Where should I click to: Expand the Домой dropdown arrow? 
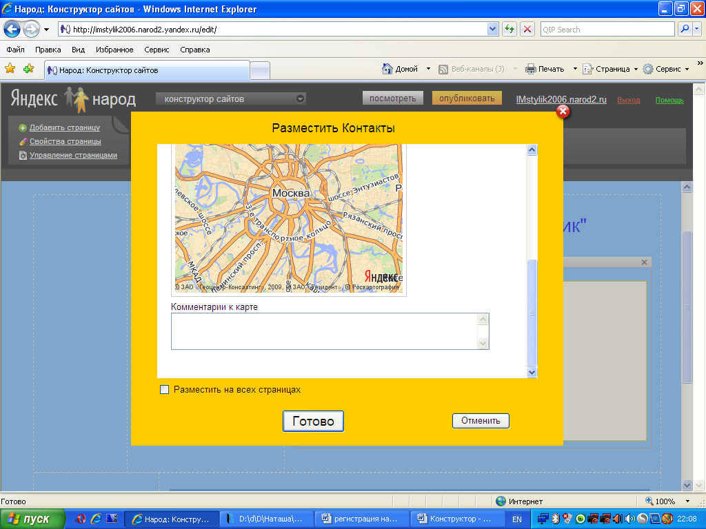pos(428,69)
